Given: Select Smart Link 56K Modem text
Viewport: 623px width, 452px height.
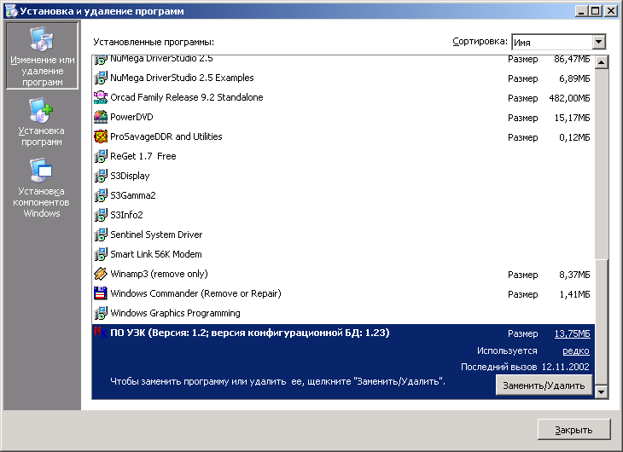Looking at the screenshot, I should (x=156, y=254).
